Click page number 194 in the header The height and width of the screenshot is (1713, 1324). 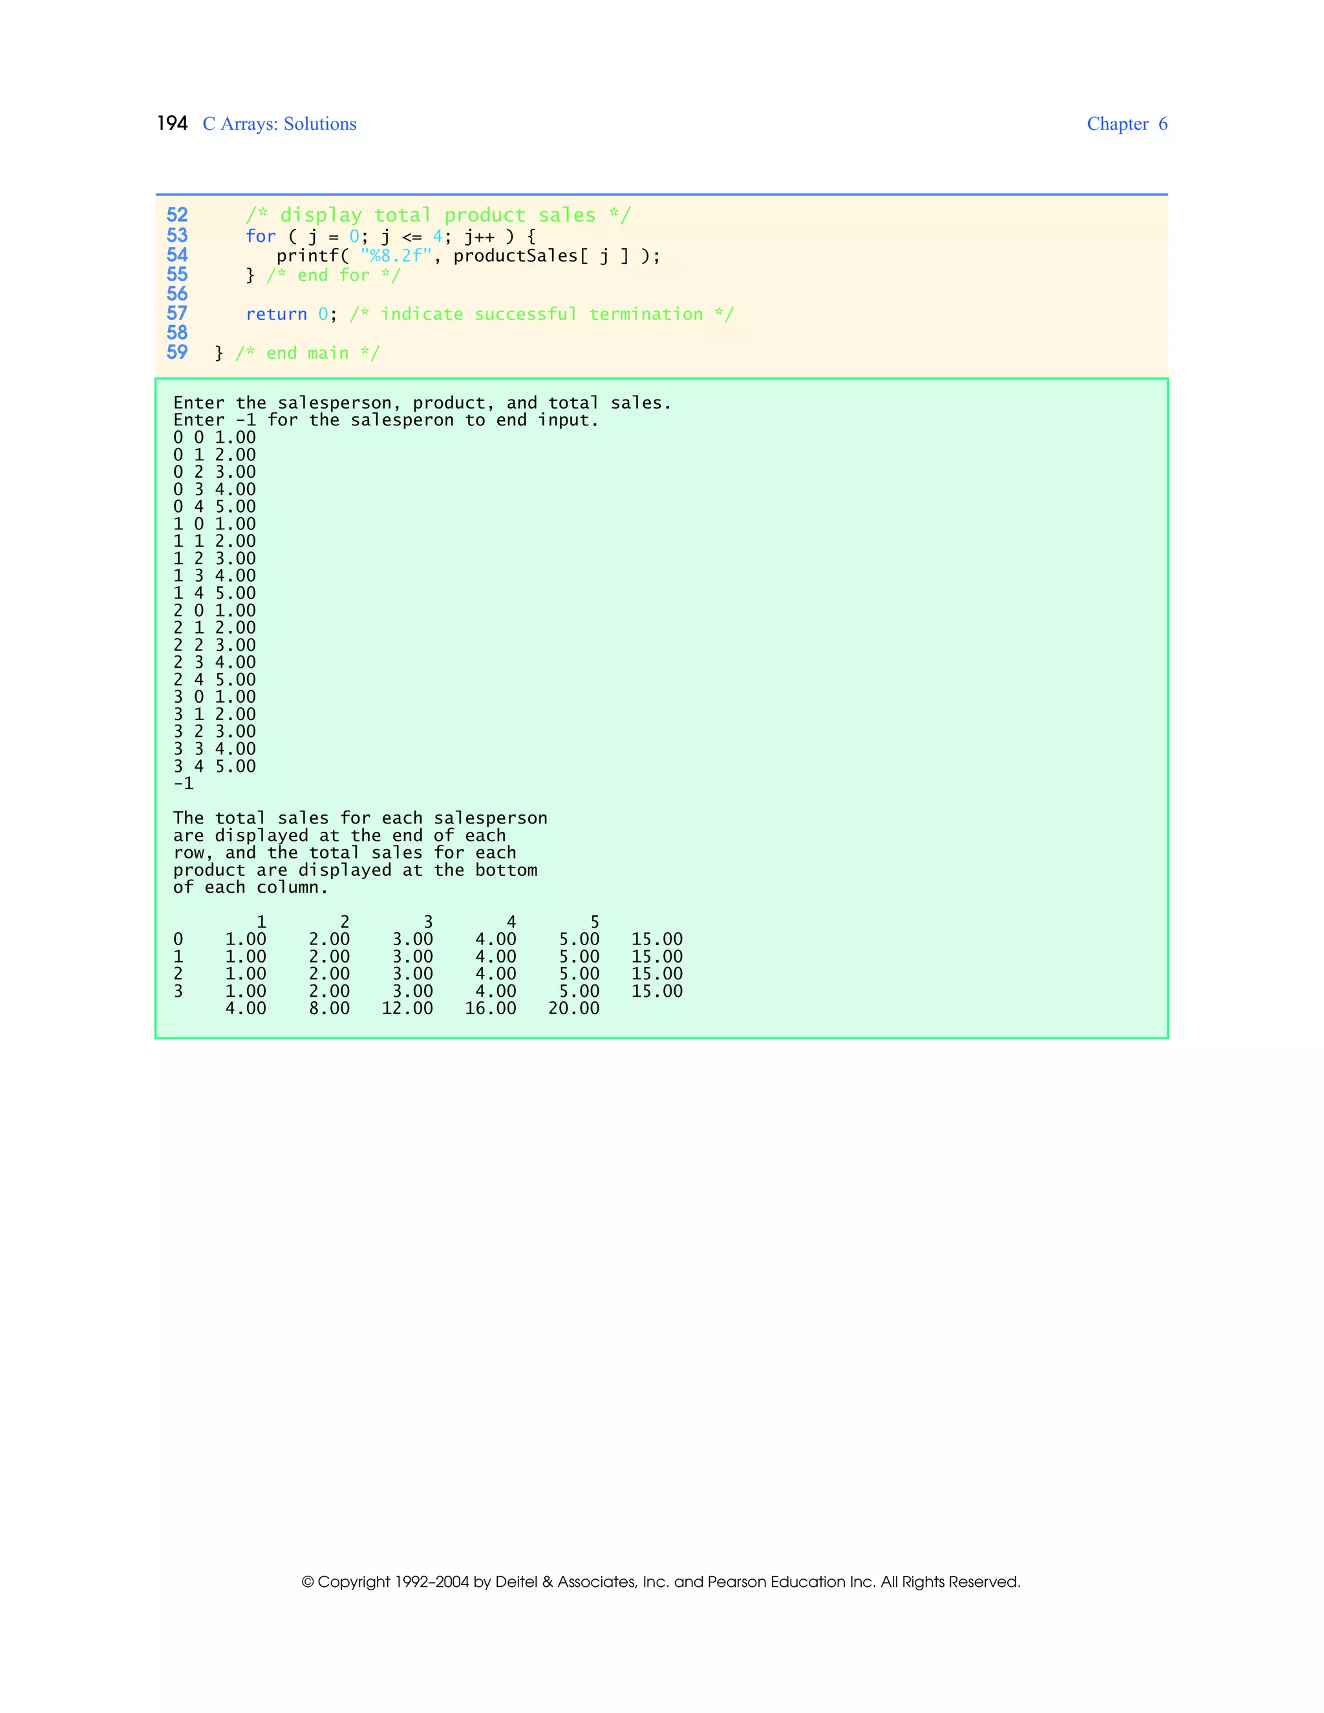(173, 124)
